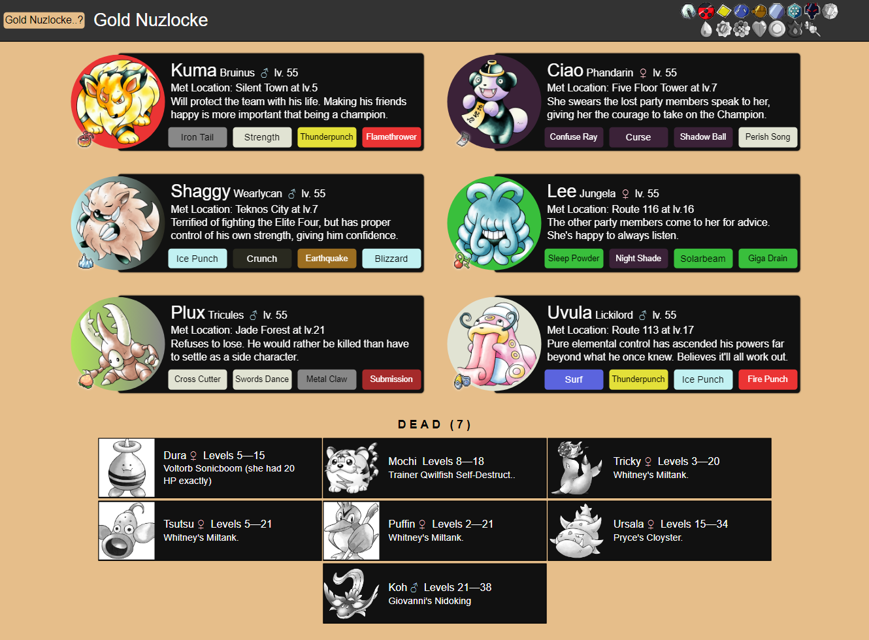Click the dark dragon Rising Badge

pyautogui.click(x=812, y=11)
